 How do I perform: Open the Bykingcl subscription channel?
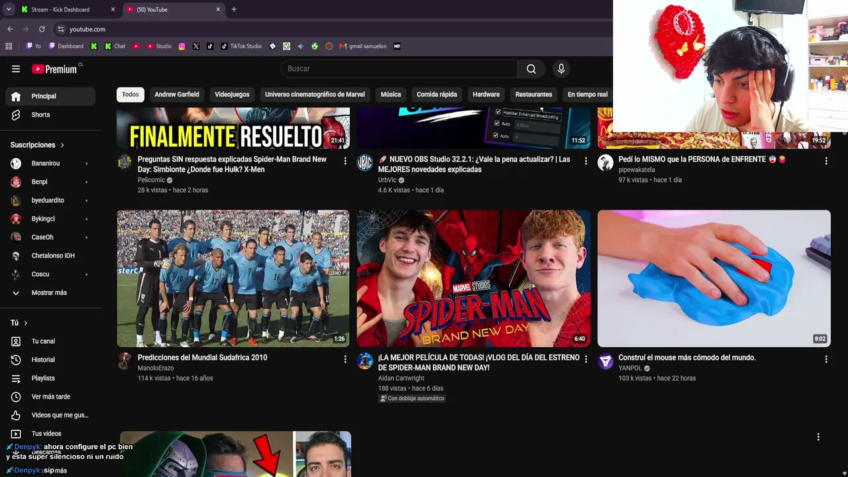coord(50,219)
